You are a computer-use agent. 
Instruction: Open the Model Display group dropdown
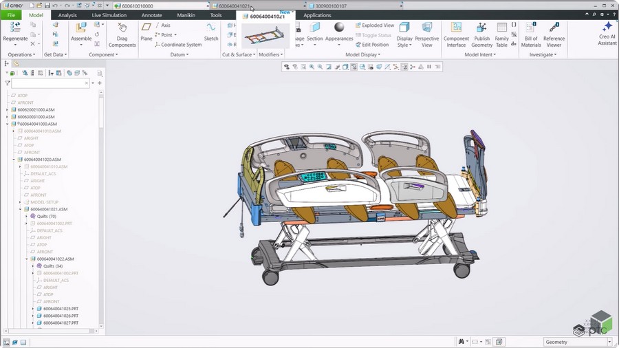pos(362,54)
